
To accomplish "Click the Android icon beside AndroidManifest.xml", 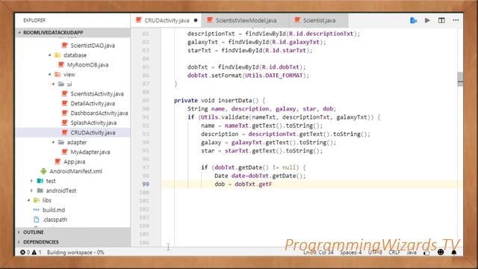I will click(x=43, y=171).
